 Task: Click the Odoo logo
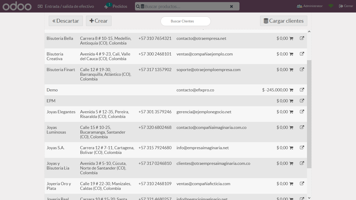[17, 6]
